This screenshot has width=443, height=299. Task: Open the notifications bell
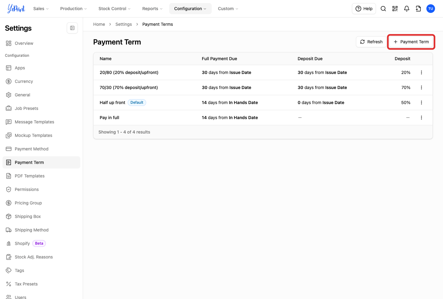pyautogui.click(x=407, y=9)
